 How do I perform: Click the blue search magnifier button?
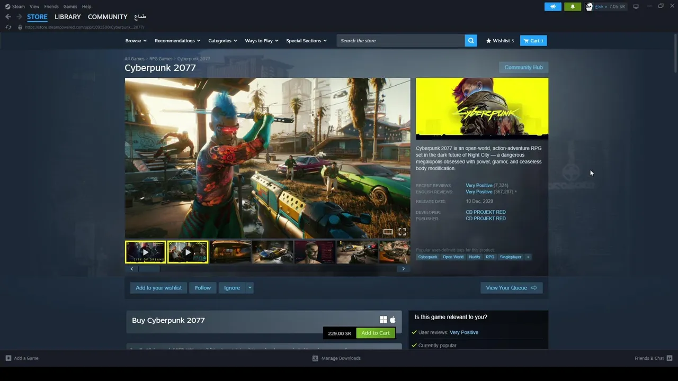coord(471,41)
